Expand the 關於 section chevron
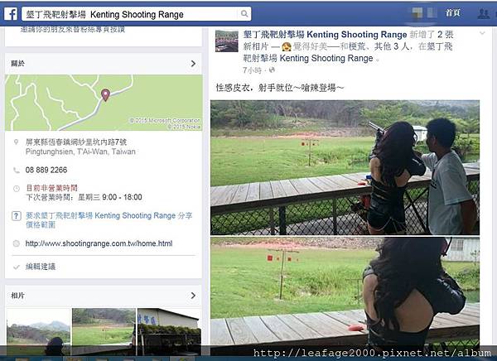 pyautogui.click(x=193, y=64)
